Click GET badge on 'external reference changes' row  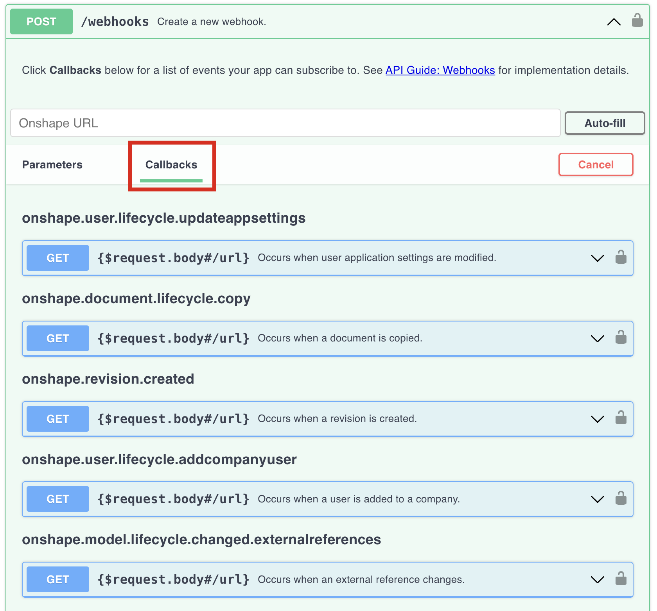[x=58, y=579]
